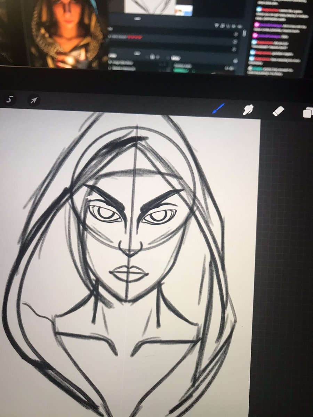Open the Selection tool in Procreate
Image resolution: width=313 pixels, height=417 pixels.
10,100
